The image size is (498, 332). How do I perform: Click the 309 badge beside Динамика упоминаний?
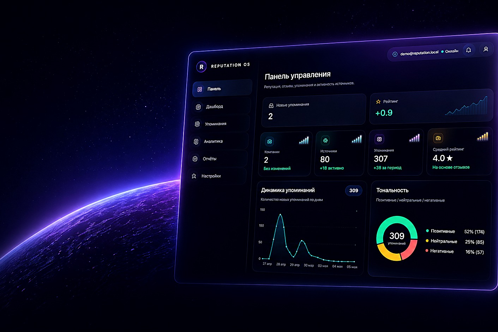[x=354, y=191]
